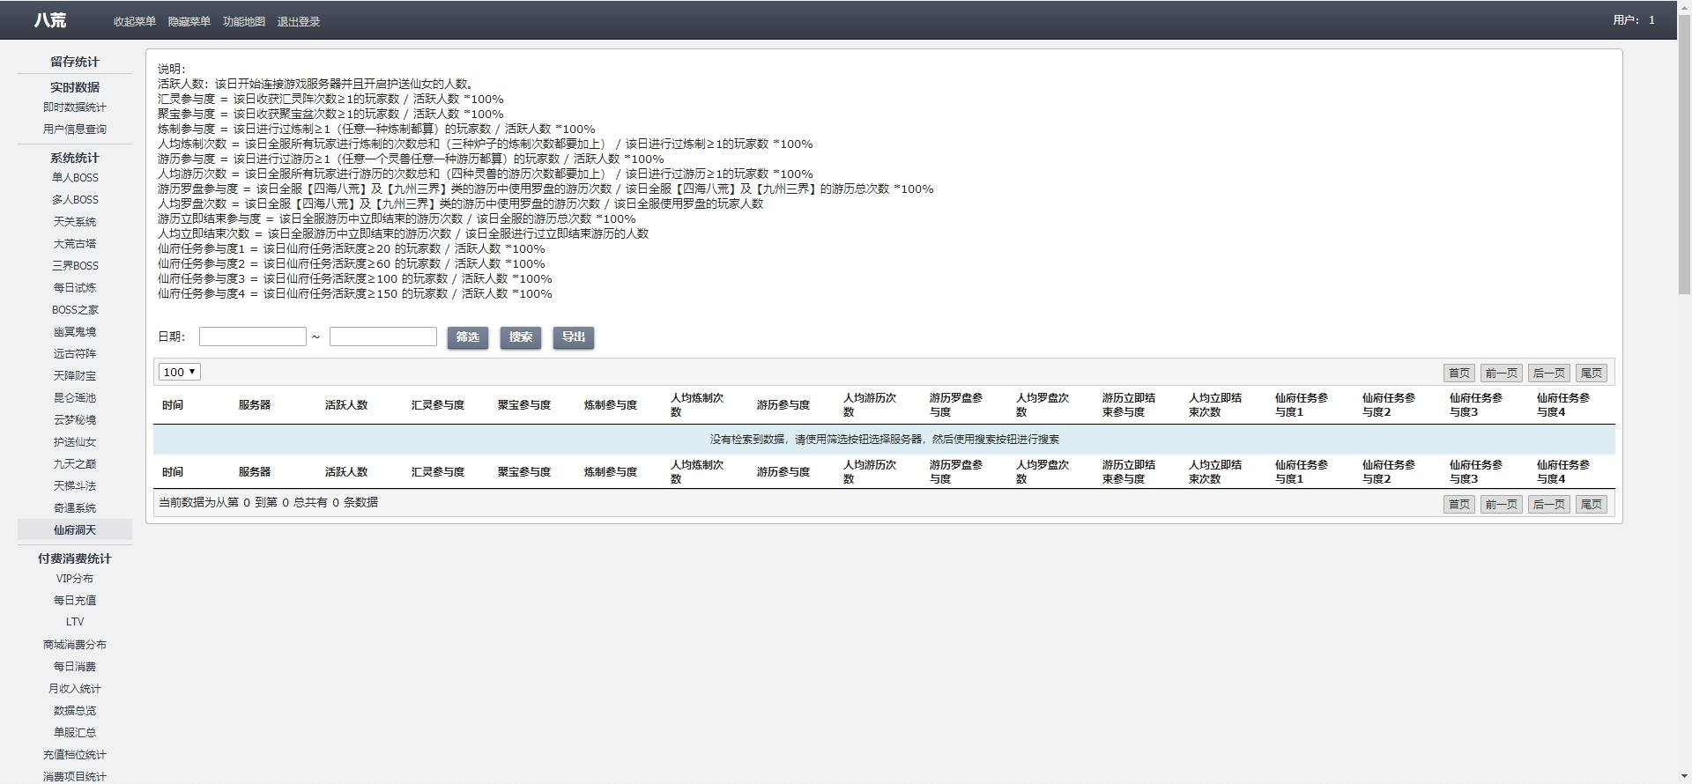Select 三界BOSS in the sidebar
The width and height of the screenshot is (1692, 784).
75,266
